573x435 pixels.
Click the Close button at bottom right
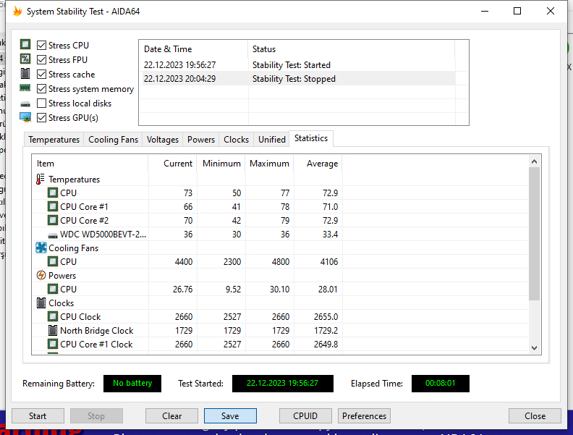pyautogui.click(x=535, y=416)
